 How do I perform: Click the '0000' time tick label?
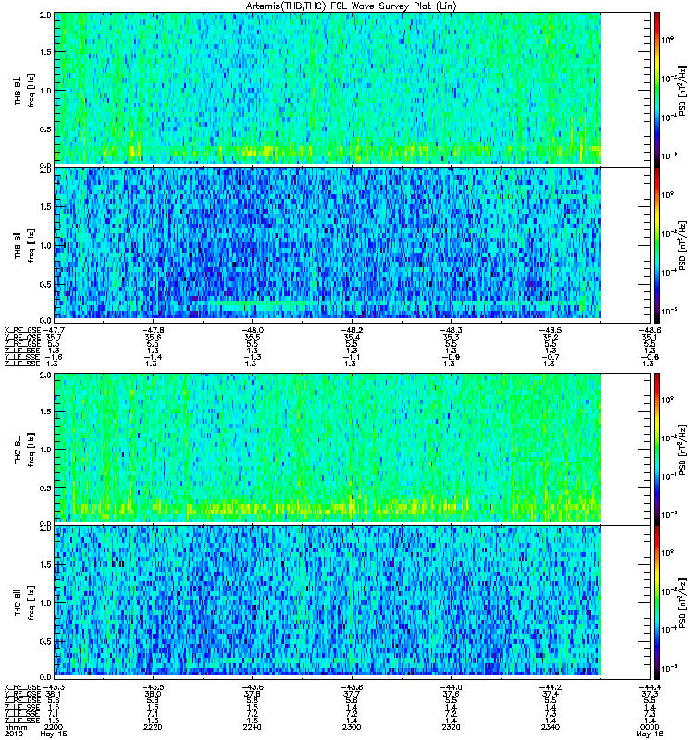650,727
